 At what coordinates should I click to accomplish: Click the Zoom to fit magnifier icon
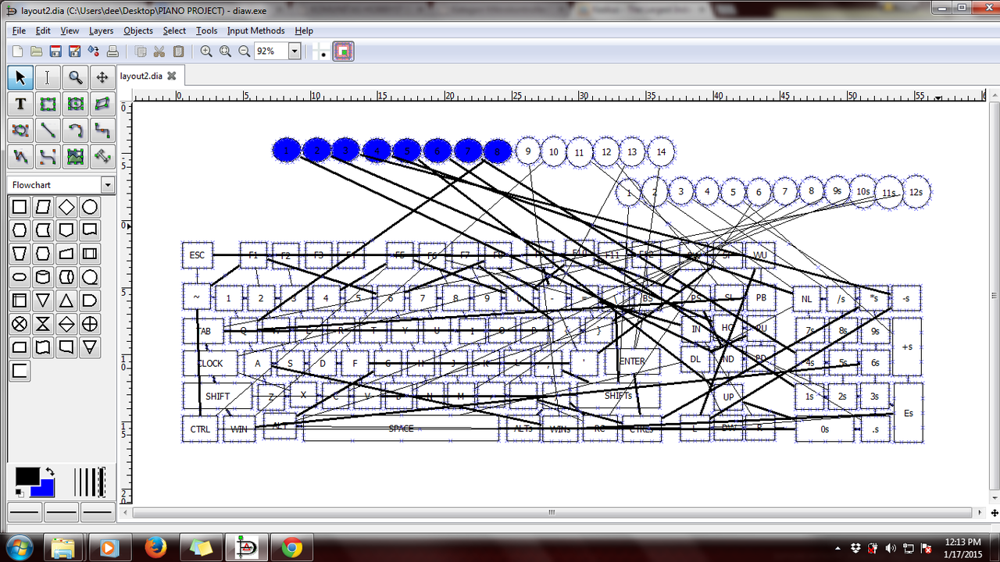click(225, 52)
